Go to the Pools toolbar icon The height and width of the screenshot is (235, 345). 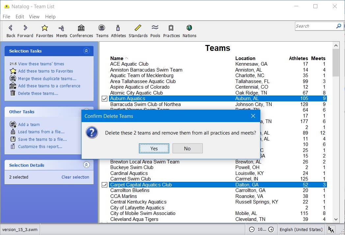pos(155,28)
